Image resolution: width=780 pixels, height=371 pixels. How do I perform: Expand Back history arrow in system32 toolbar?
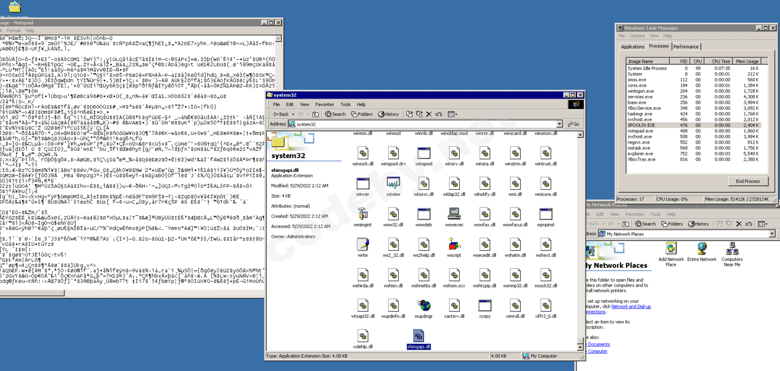(x=293, y=114)
